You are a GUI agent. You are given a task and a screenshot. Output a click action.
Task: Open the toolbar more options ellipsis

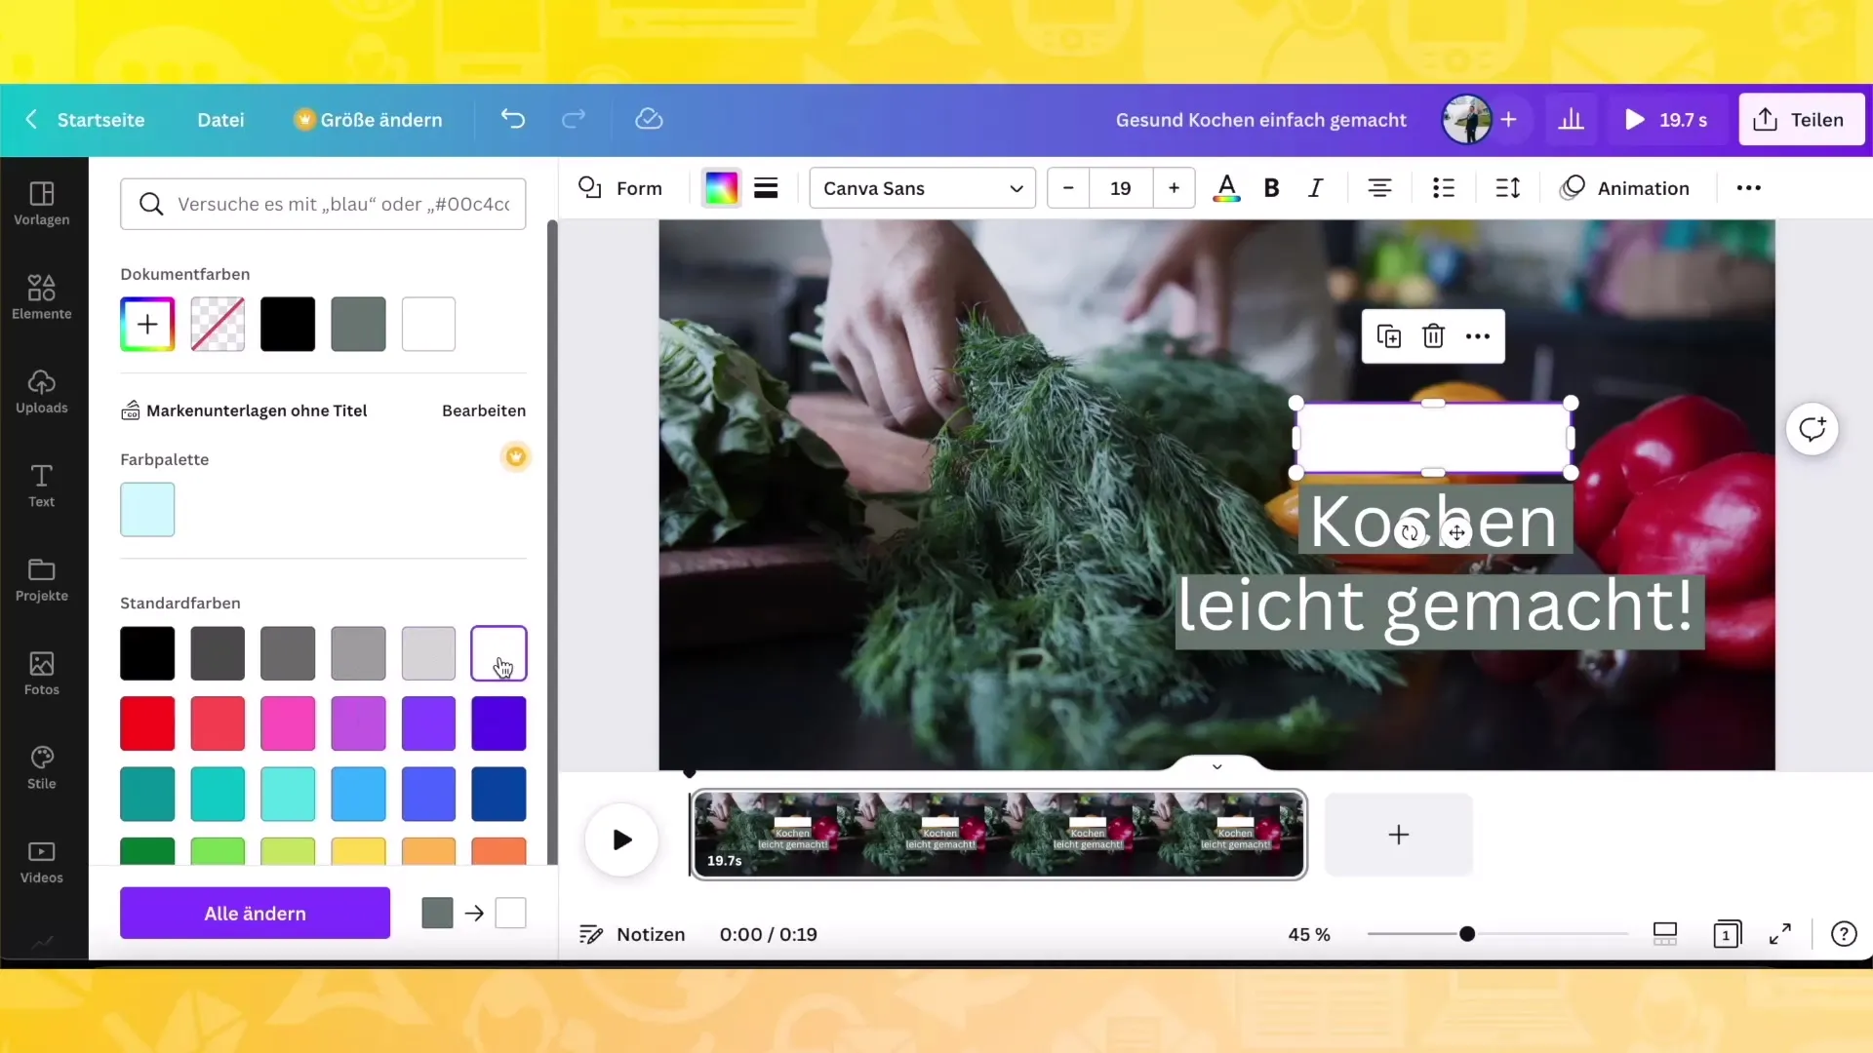1749,188
